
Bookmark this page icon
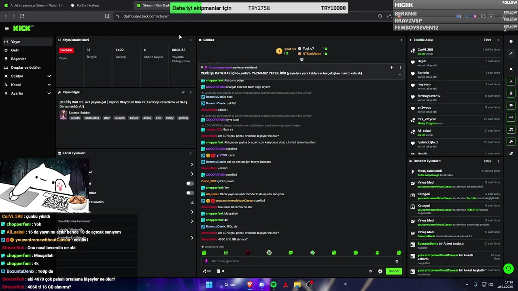(x=107, y=16)
